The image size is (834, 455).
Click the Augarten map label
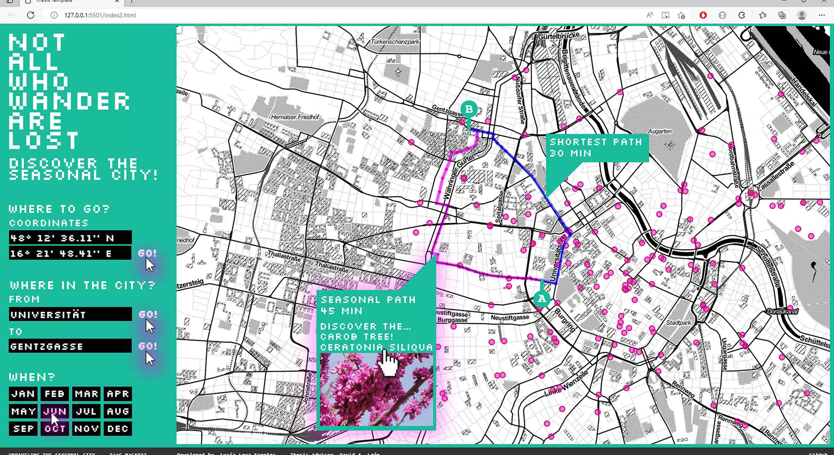(660, 131)
